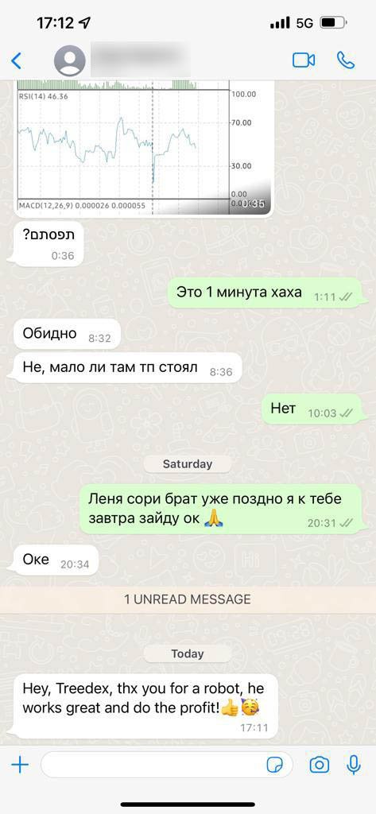Tap the "Оке" reply bubble
Viewport: 376px width, 814px height.
(x=55, y=560)
